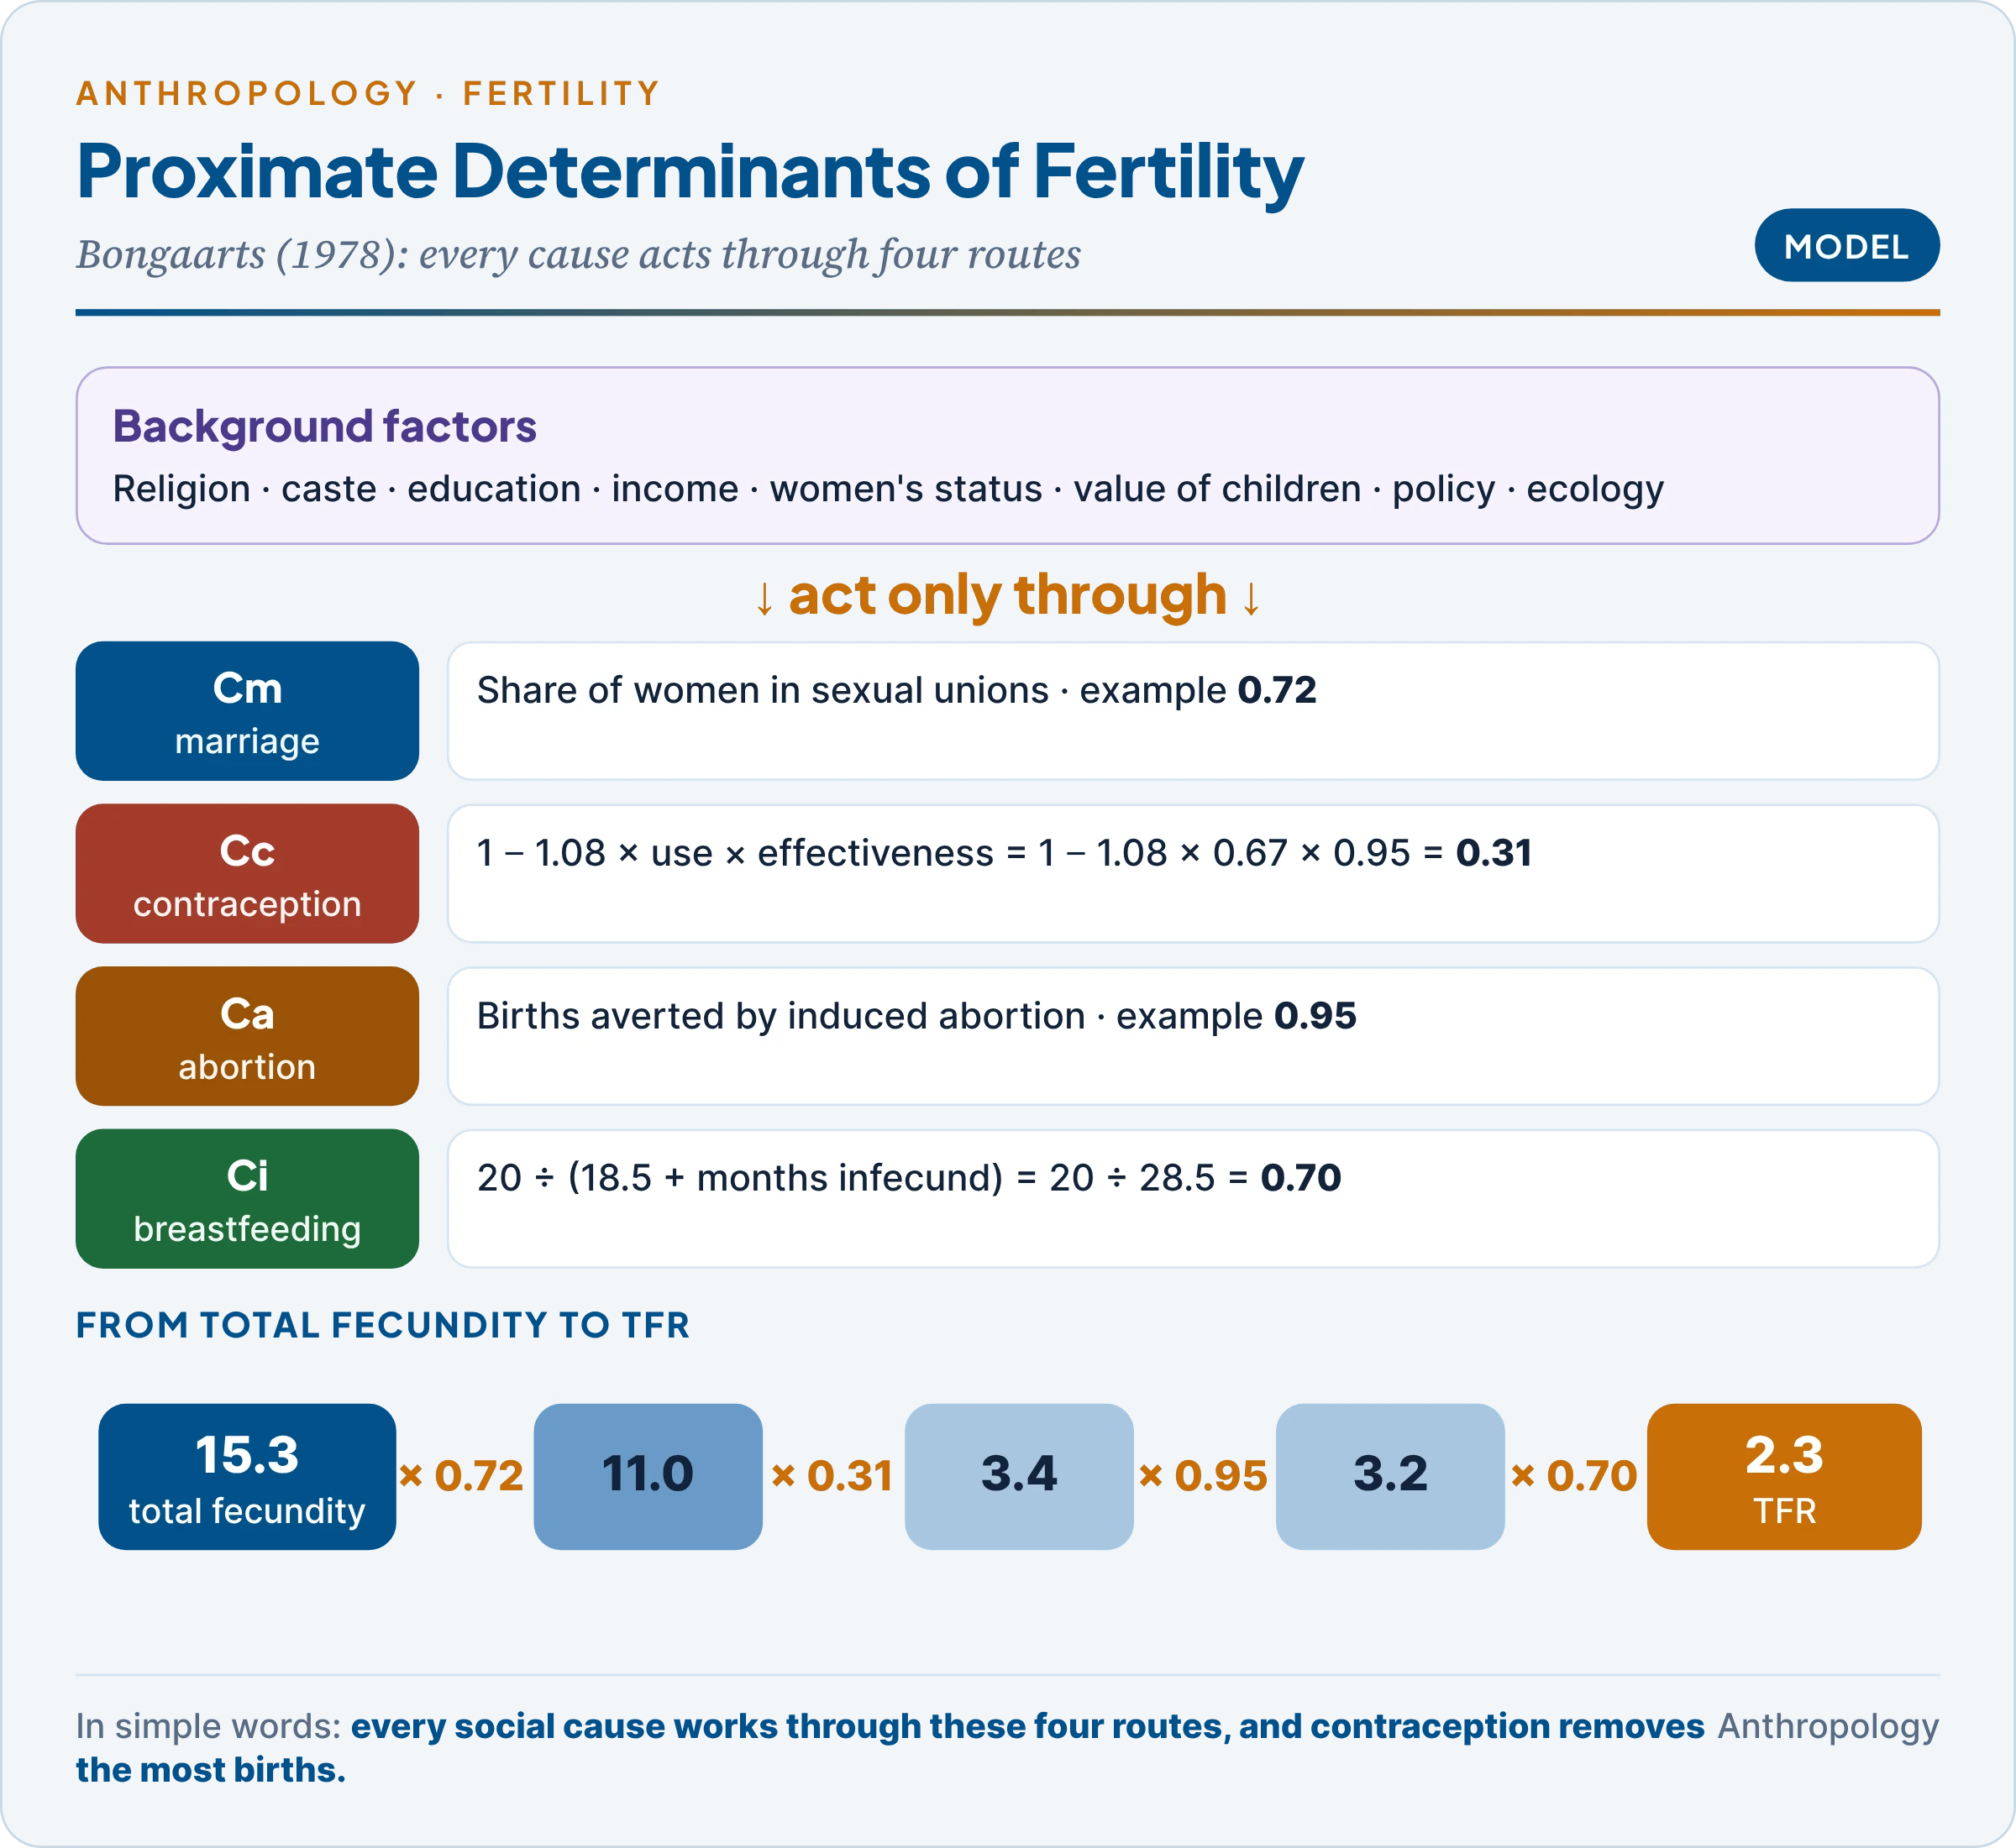Click the × 0.72 multiplier
Image resolution: width=2016 pixels, height=1848 pixels.
(x=461, y=1476)
